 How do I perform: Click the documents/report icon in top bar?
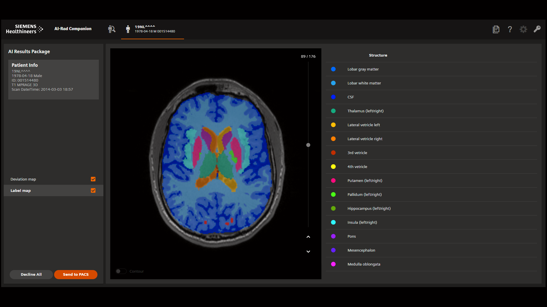point(496,29)
